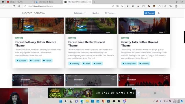Expand the Categories dropdown
This screenshot has width=185, height=104.
pos(80,13)
